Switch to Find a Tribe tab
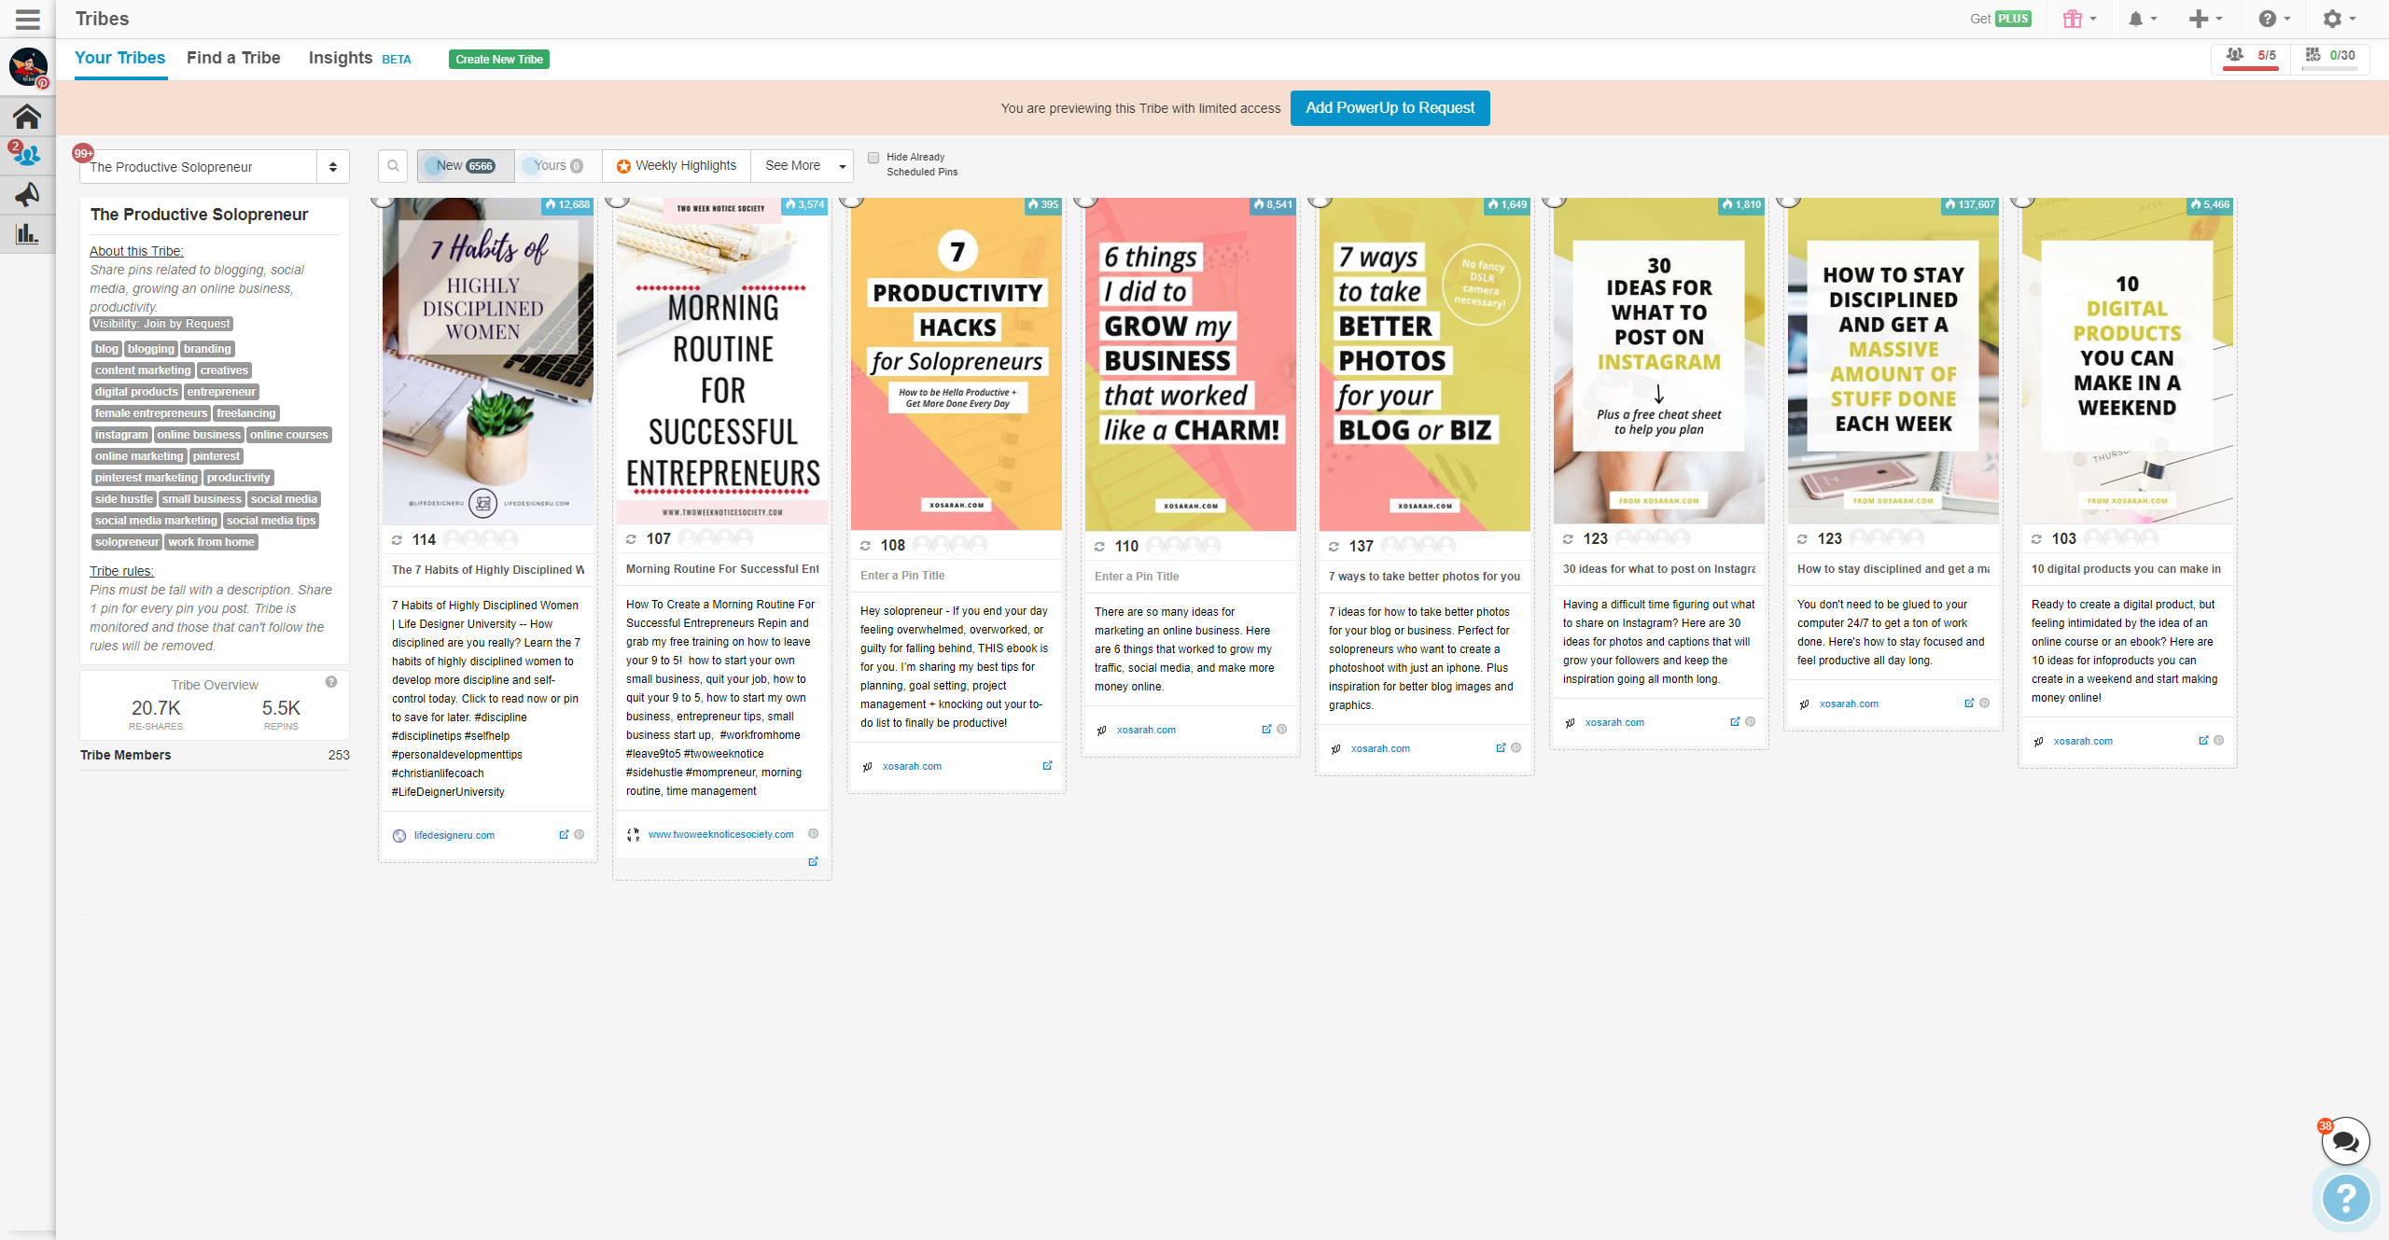The width and height of the screenshot is (2389, 1240). [233, 58]
